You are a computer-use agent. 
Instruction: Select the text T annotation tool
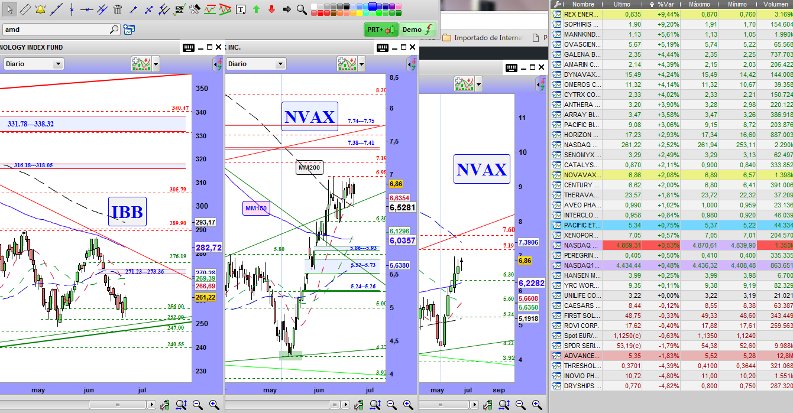240,9
